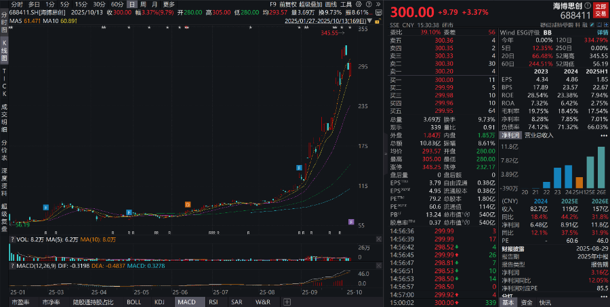This screenshot has width=610, height=307.
Task: Click the 立即交易 trade button
Action: (601, 9)
